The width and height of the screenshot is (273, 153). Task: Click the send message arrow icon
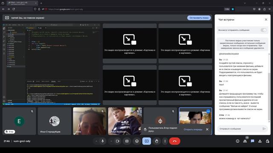(264, 129)
